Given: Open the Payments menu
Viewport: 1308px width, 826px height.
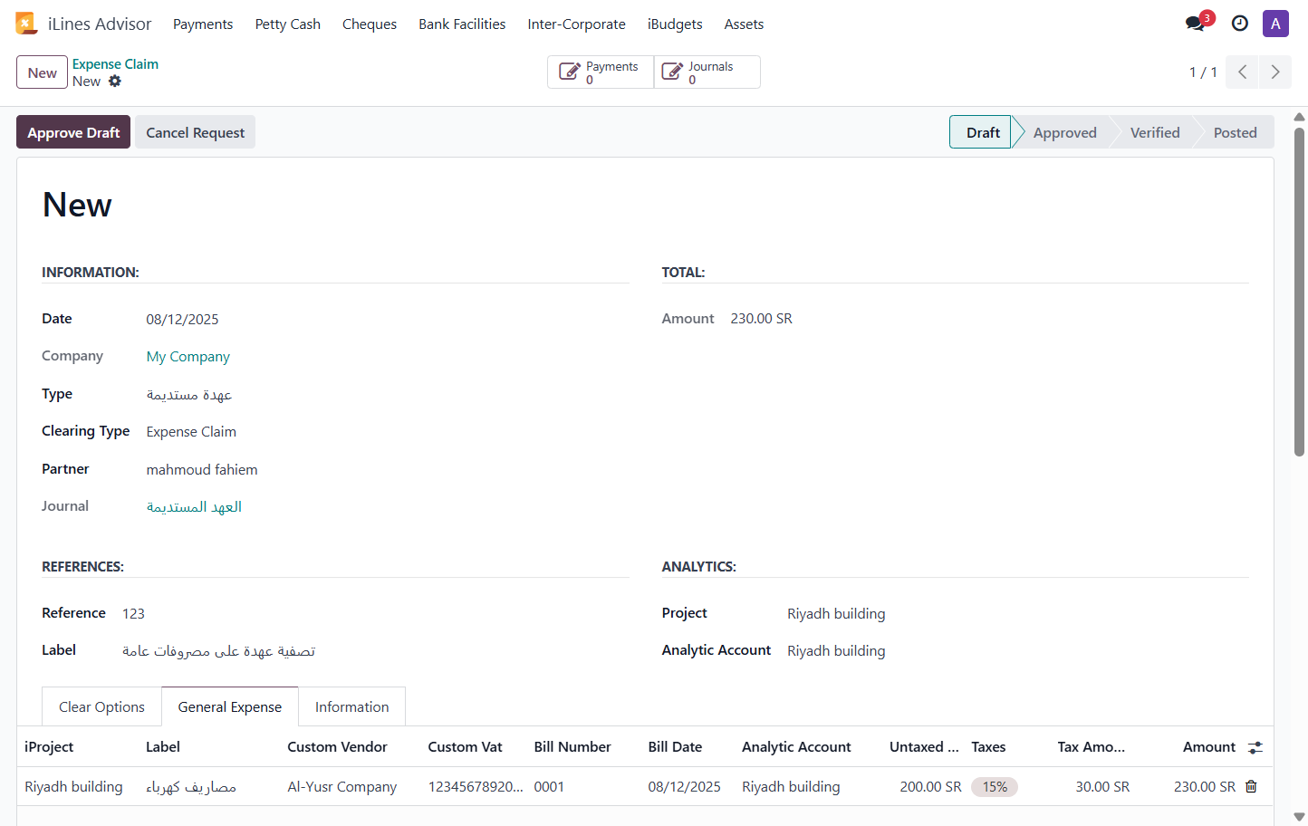Looking at the screenshot, I should [203, 24].
